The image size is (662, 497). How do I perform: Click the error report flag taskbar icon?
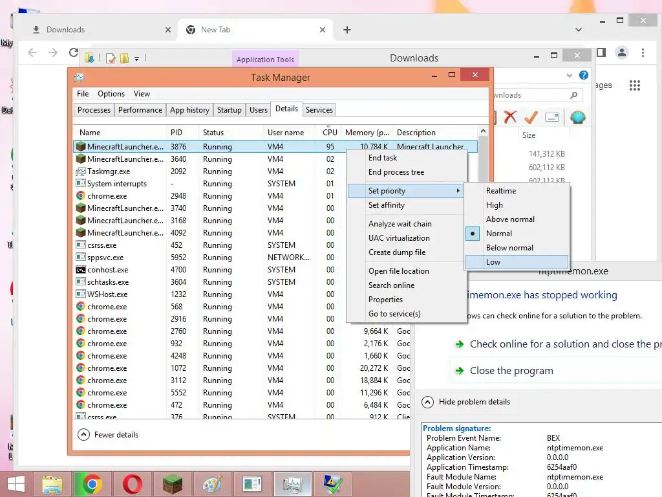click(x=333, y=484)
